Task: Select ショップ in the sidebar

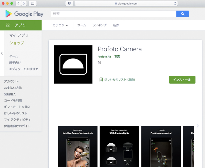Action: pos(17,43)
